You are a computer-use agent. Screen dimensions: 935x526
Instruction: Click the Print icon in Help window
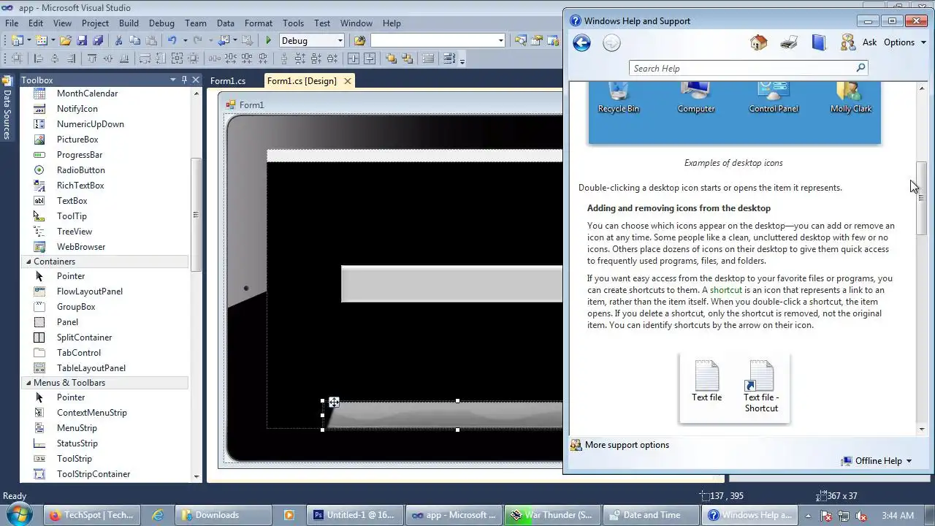[x=789, y=42]
